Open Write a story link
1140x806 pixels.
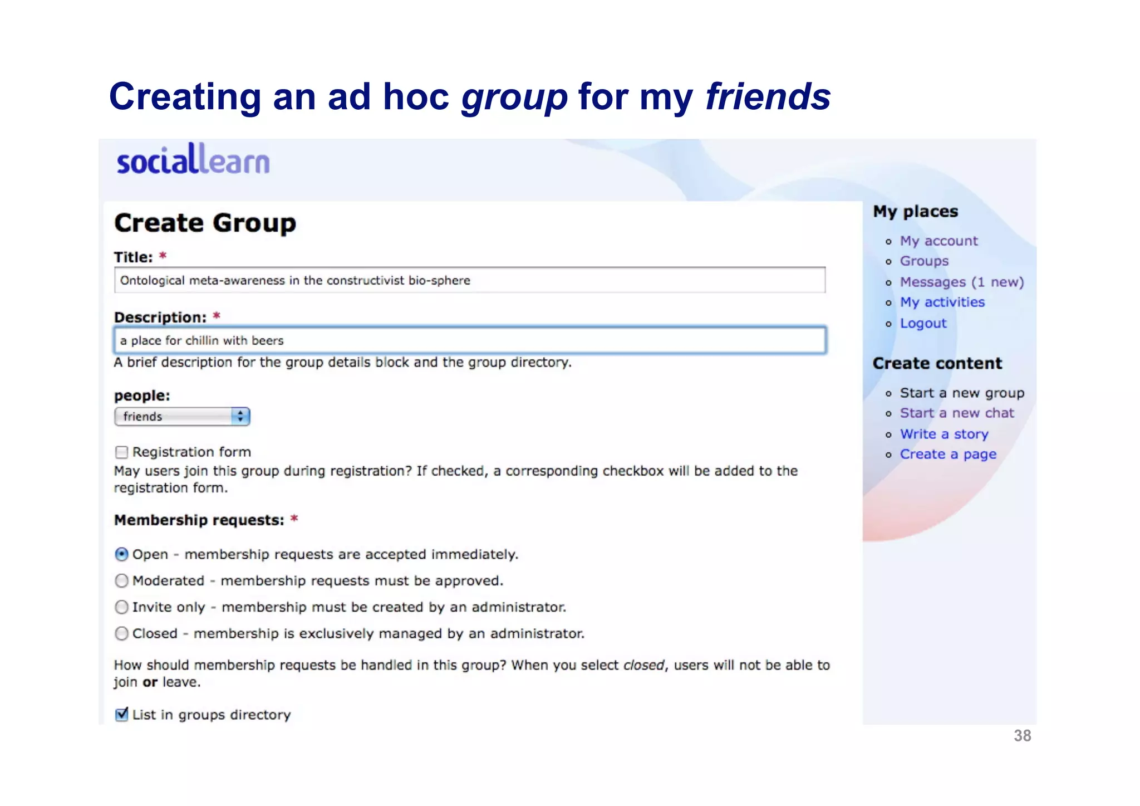944,434
